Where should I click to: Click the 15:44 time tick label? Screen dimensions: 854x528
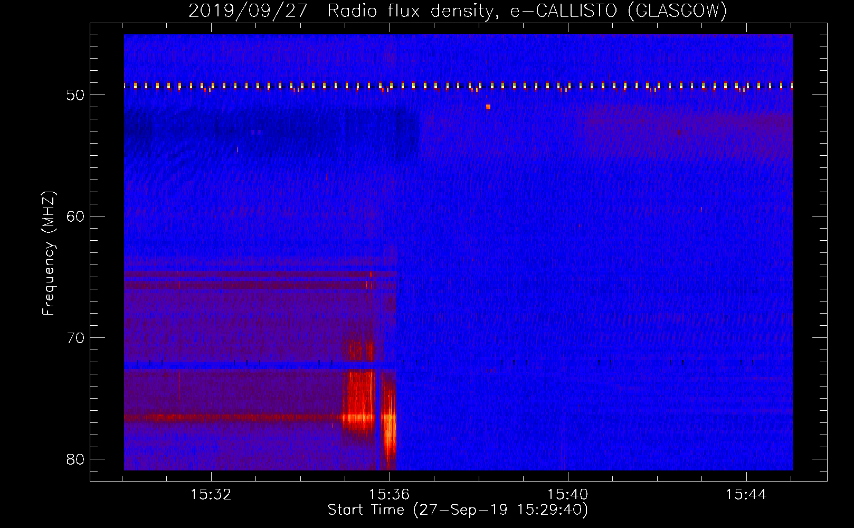[x=746, y=495]
